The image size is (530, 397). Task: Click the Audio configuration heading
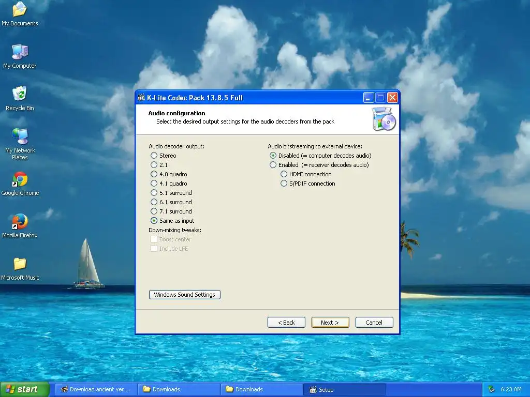[177, 113]
